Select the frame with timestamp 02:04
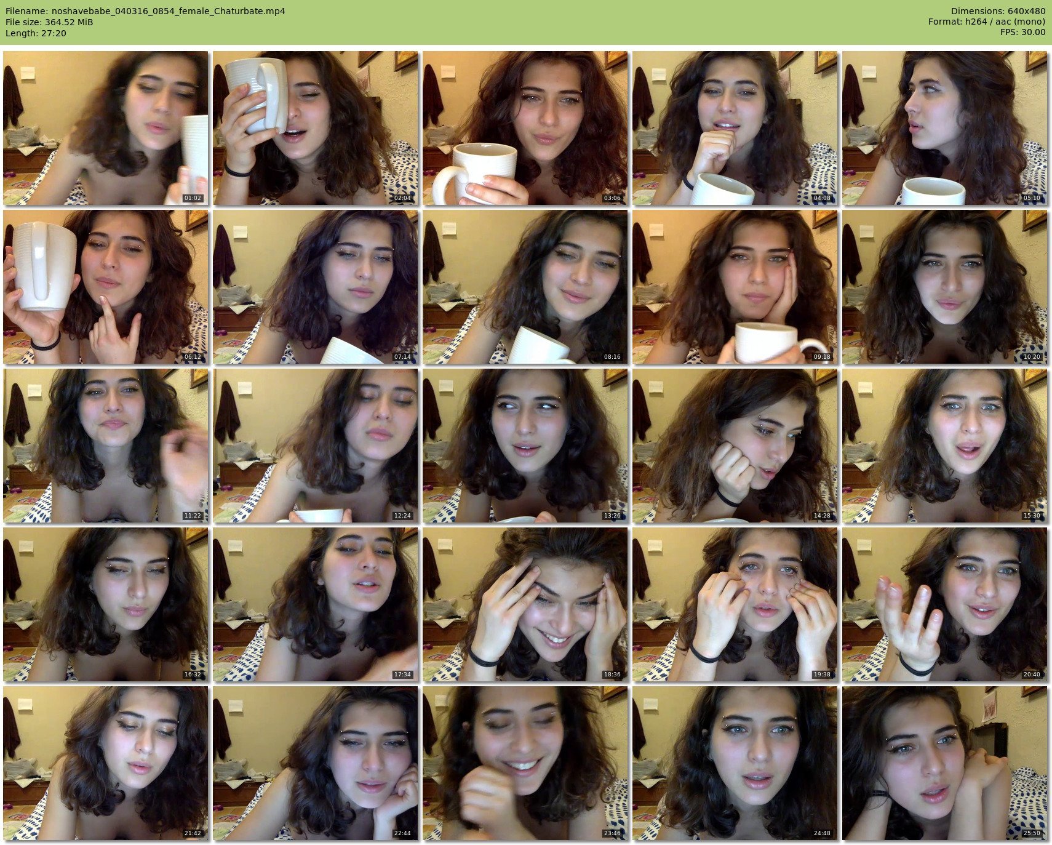 coord(316,128)
